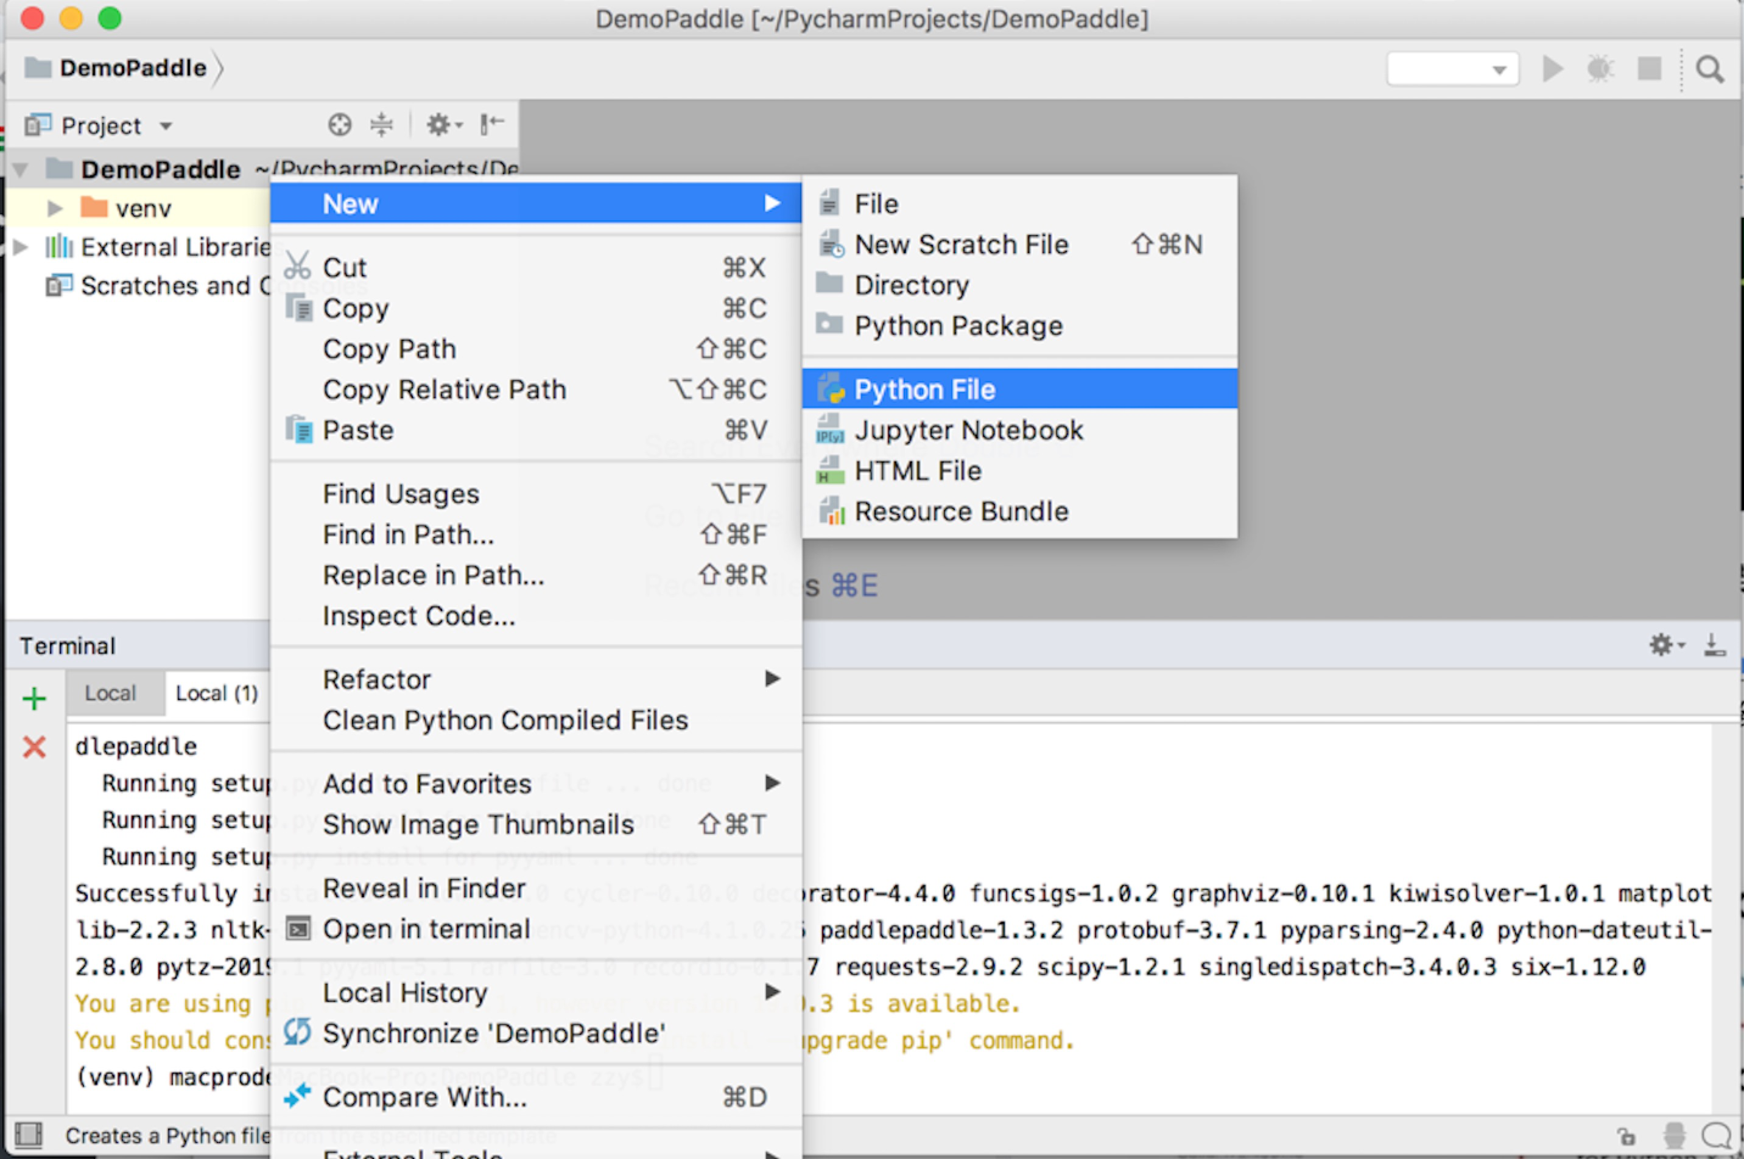Click the inspector (hector) icon in status bar
This screenshot has height=1159, width=1744.
1675,1135
